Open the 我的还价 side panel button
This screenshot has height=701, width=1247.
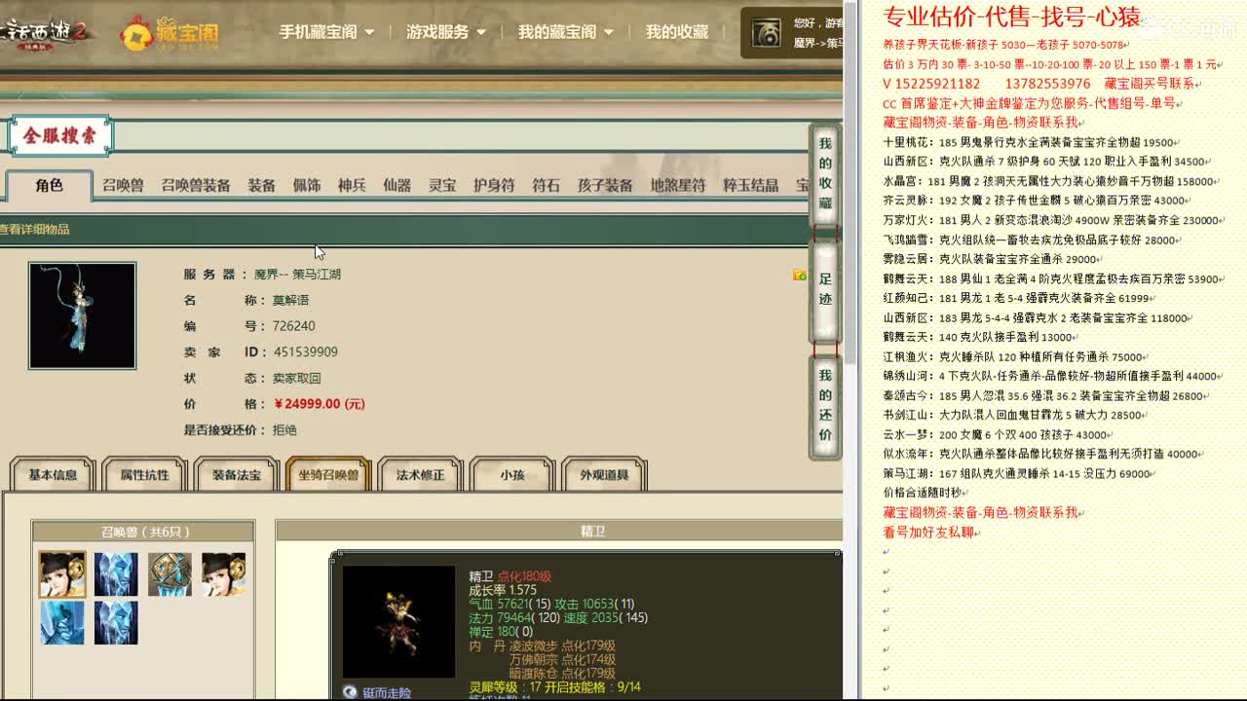click(825, 406)
